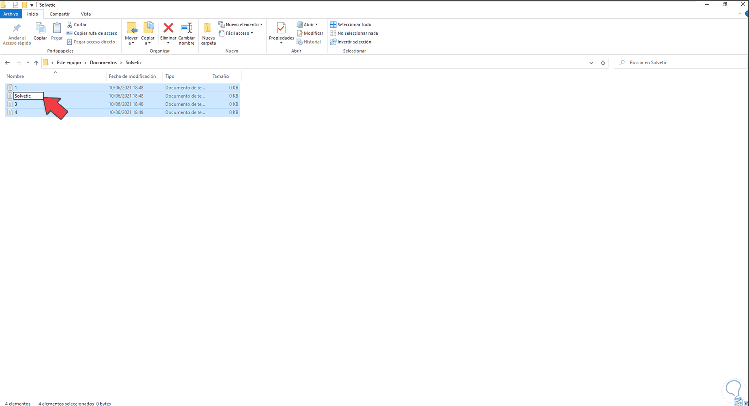
Task: Click the Cambiar nombre icon
Action: pyautogui.click(x=187, y=28)
